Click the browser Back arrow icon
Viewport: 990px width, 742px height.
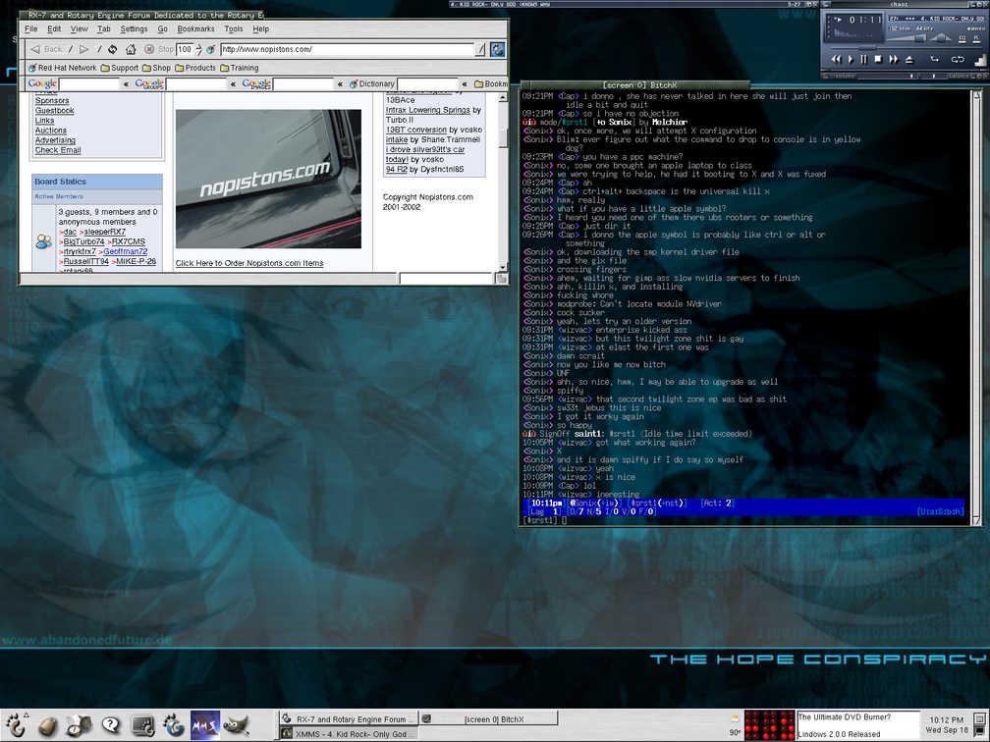(35, 49)
